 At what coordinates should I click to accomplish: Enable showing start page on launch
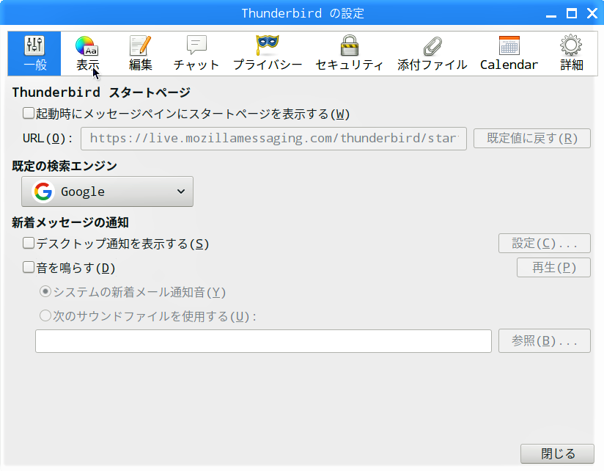[x=29, y=113]
